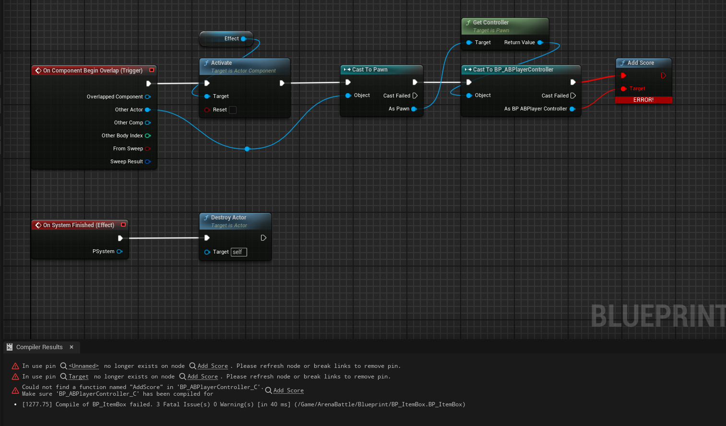Screen dimensions: 726x426
Task: Click the Compile of BP_ItemBox failed message
Action: click(244, 404)
